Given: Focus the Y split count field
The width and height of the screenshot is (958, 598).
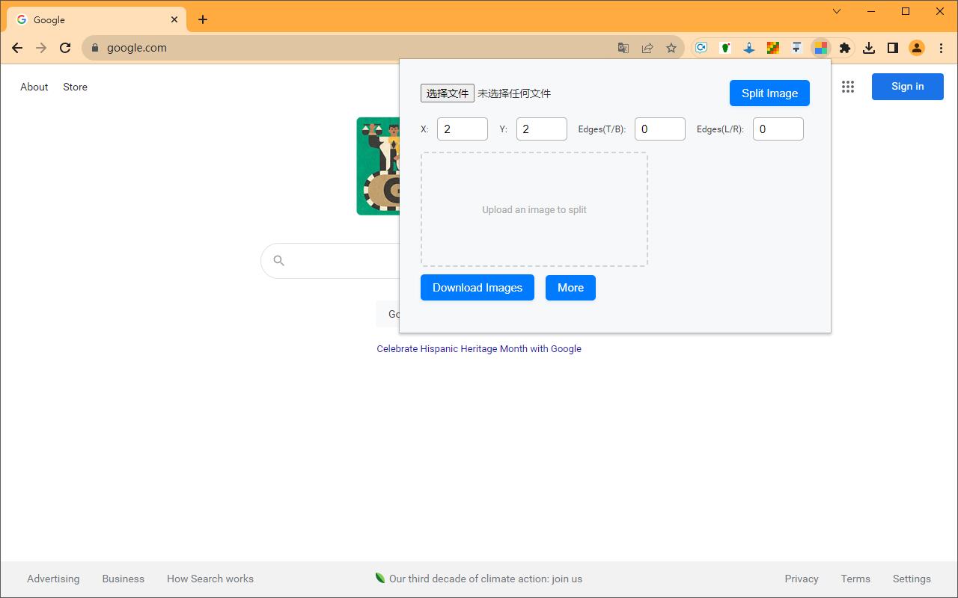Looking at the screenshot, I should pyautogui.click(x=542, y=129).
